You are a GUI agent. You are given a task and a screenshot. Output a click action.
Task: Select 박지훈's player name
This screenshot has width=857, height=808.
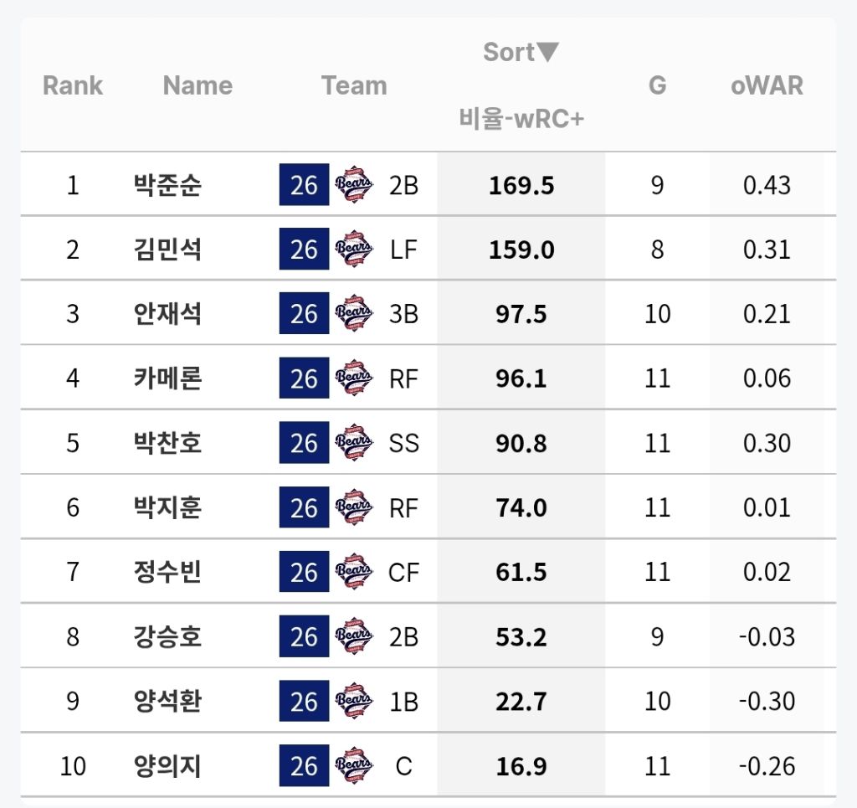tap(167, 508)
